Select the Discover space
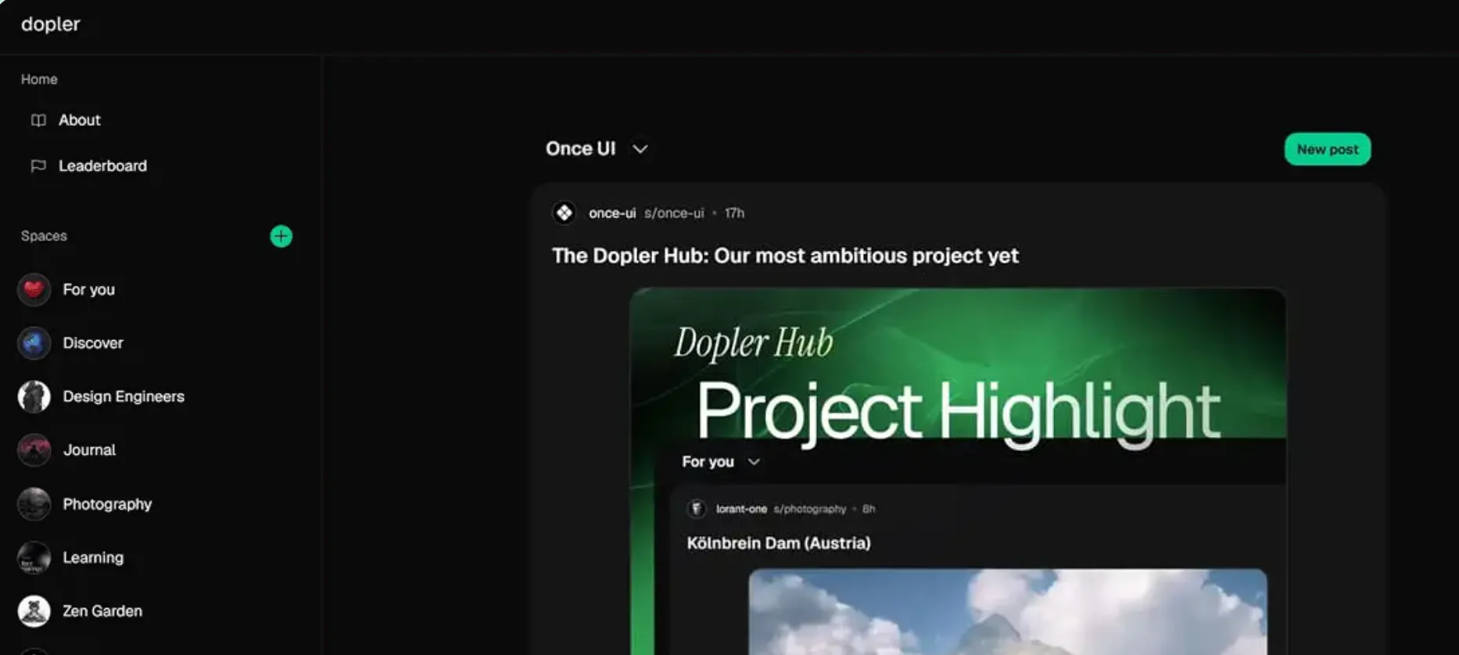The width and height of the screenshot is (1459, 655). coord(92,343)
